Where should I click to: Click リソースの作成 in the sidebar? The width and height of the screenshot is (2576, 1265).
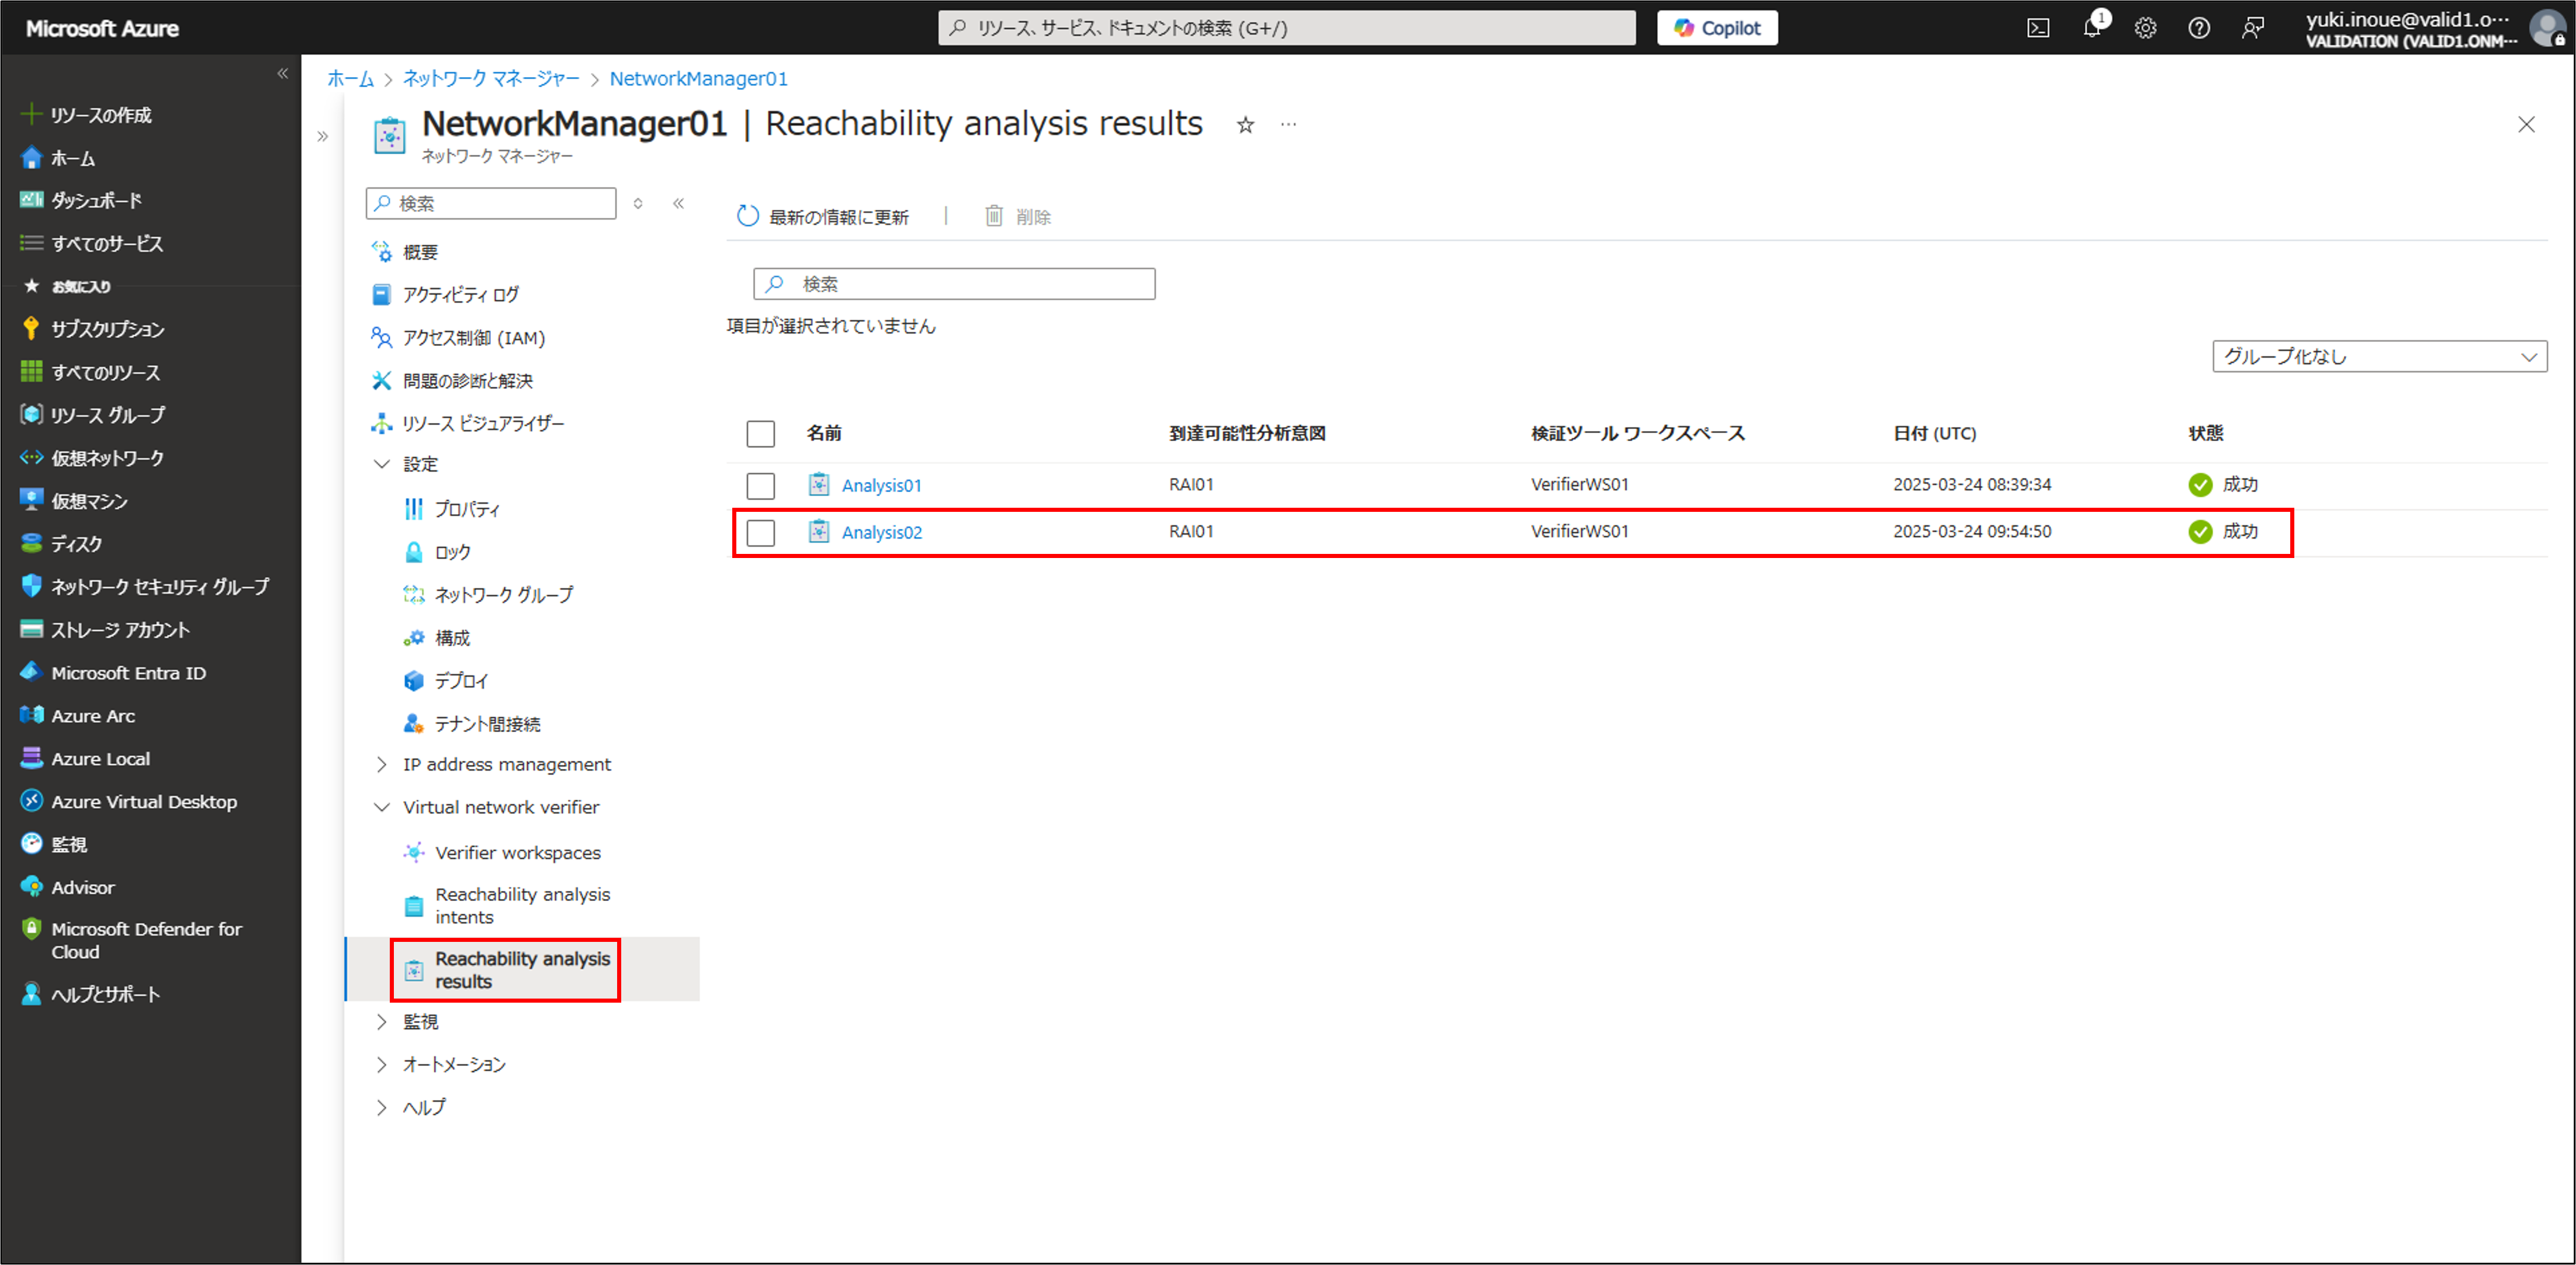86,115
